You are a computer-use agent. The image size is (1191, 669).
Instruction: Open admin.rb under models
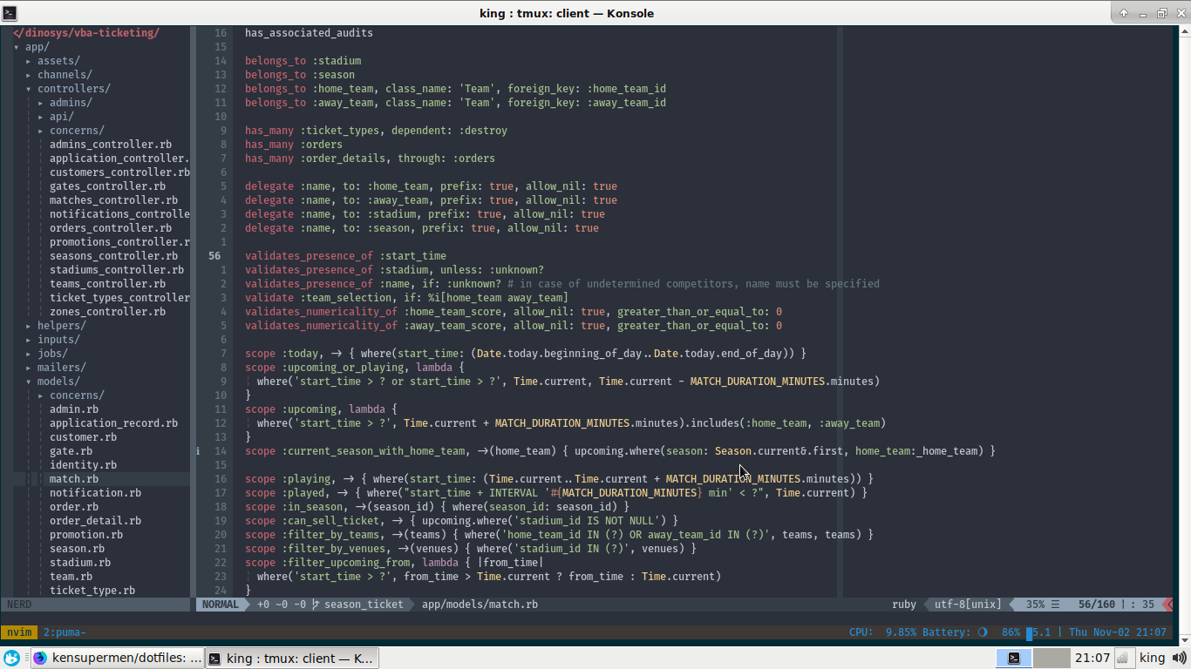(74, 409)
